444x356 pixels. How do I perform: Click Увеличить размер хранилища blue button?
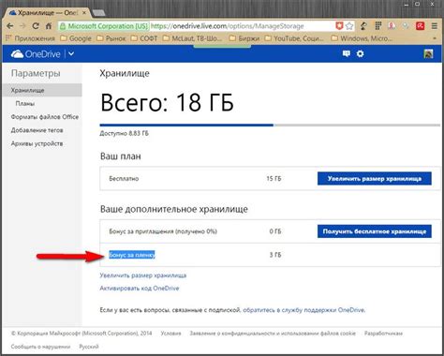375,179
